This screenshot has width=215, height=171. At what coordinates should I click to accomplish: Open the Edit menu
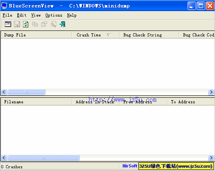point(21,15)
